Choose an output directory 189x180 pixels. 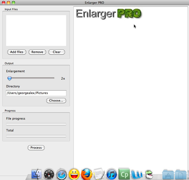coord(56,100)
